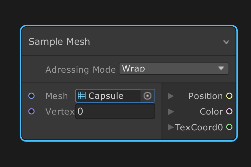
Task: Click the TexCoord0 output label
Action: [x=199, y=127]
